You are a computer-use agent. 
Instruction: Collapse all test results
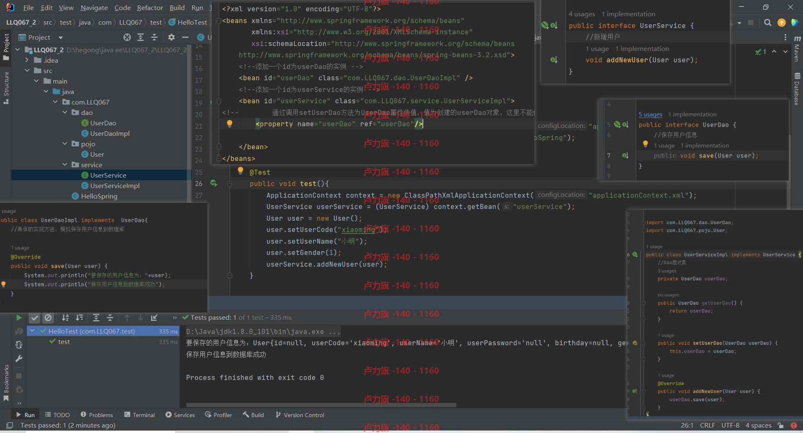[110, 318]
